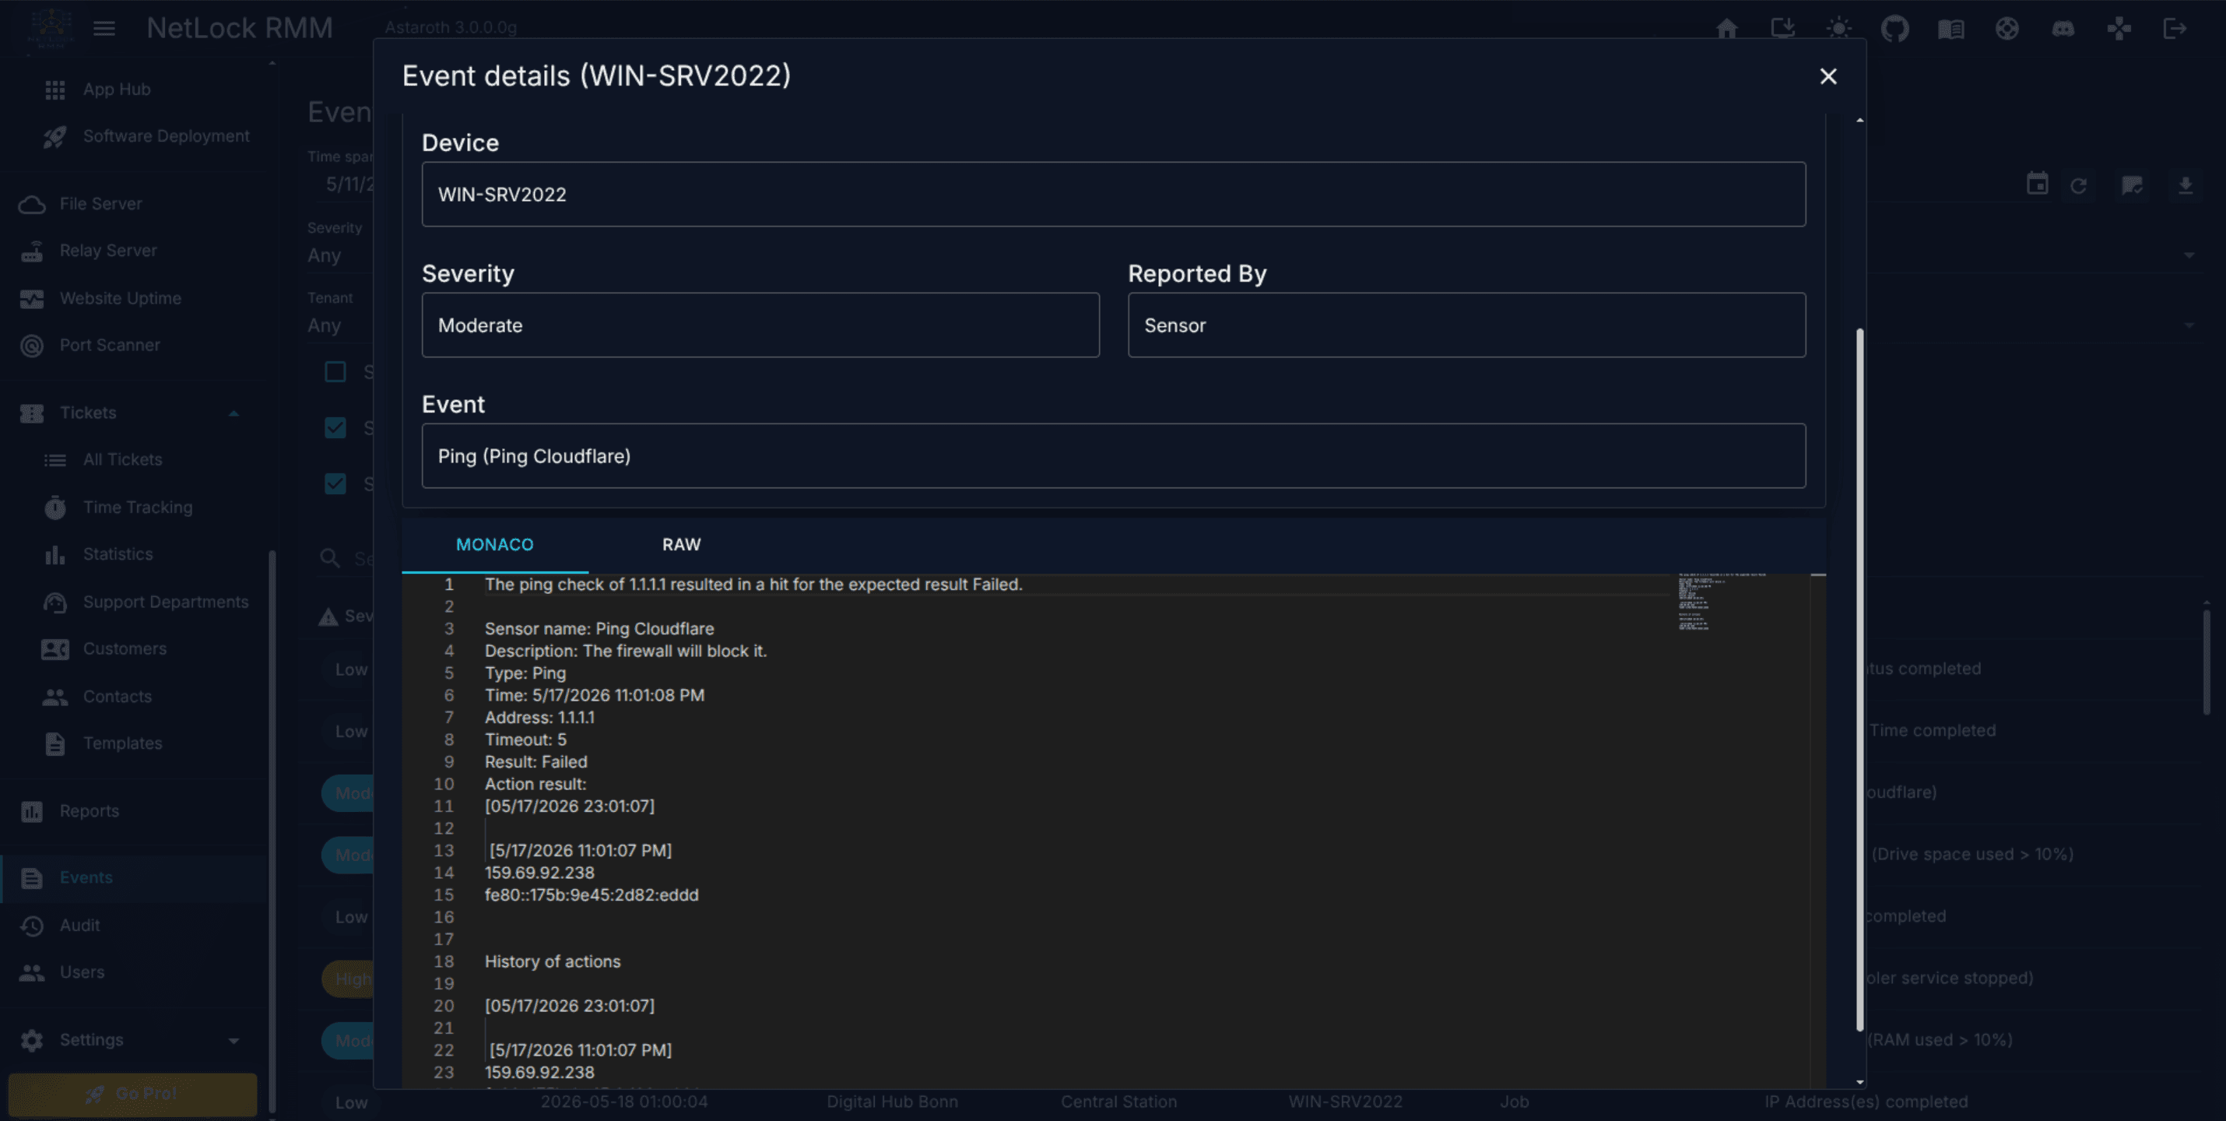The height and width of the screenshot is (1121, 2226).
Task: Open App Hub in the sidebar
Action: 117,89
